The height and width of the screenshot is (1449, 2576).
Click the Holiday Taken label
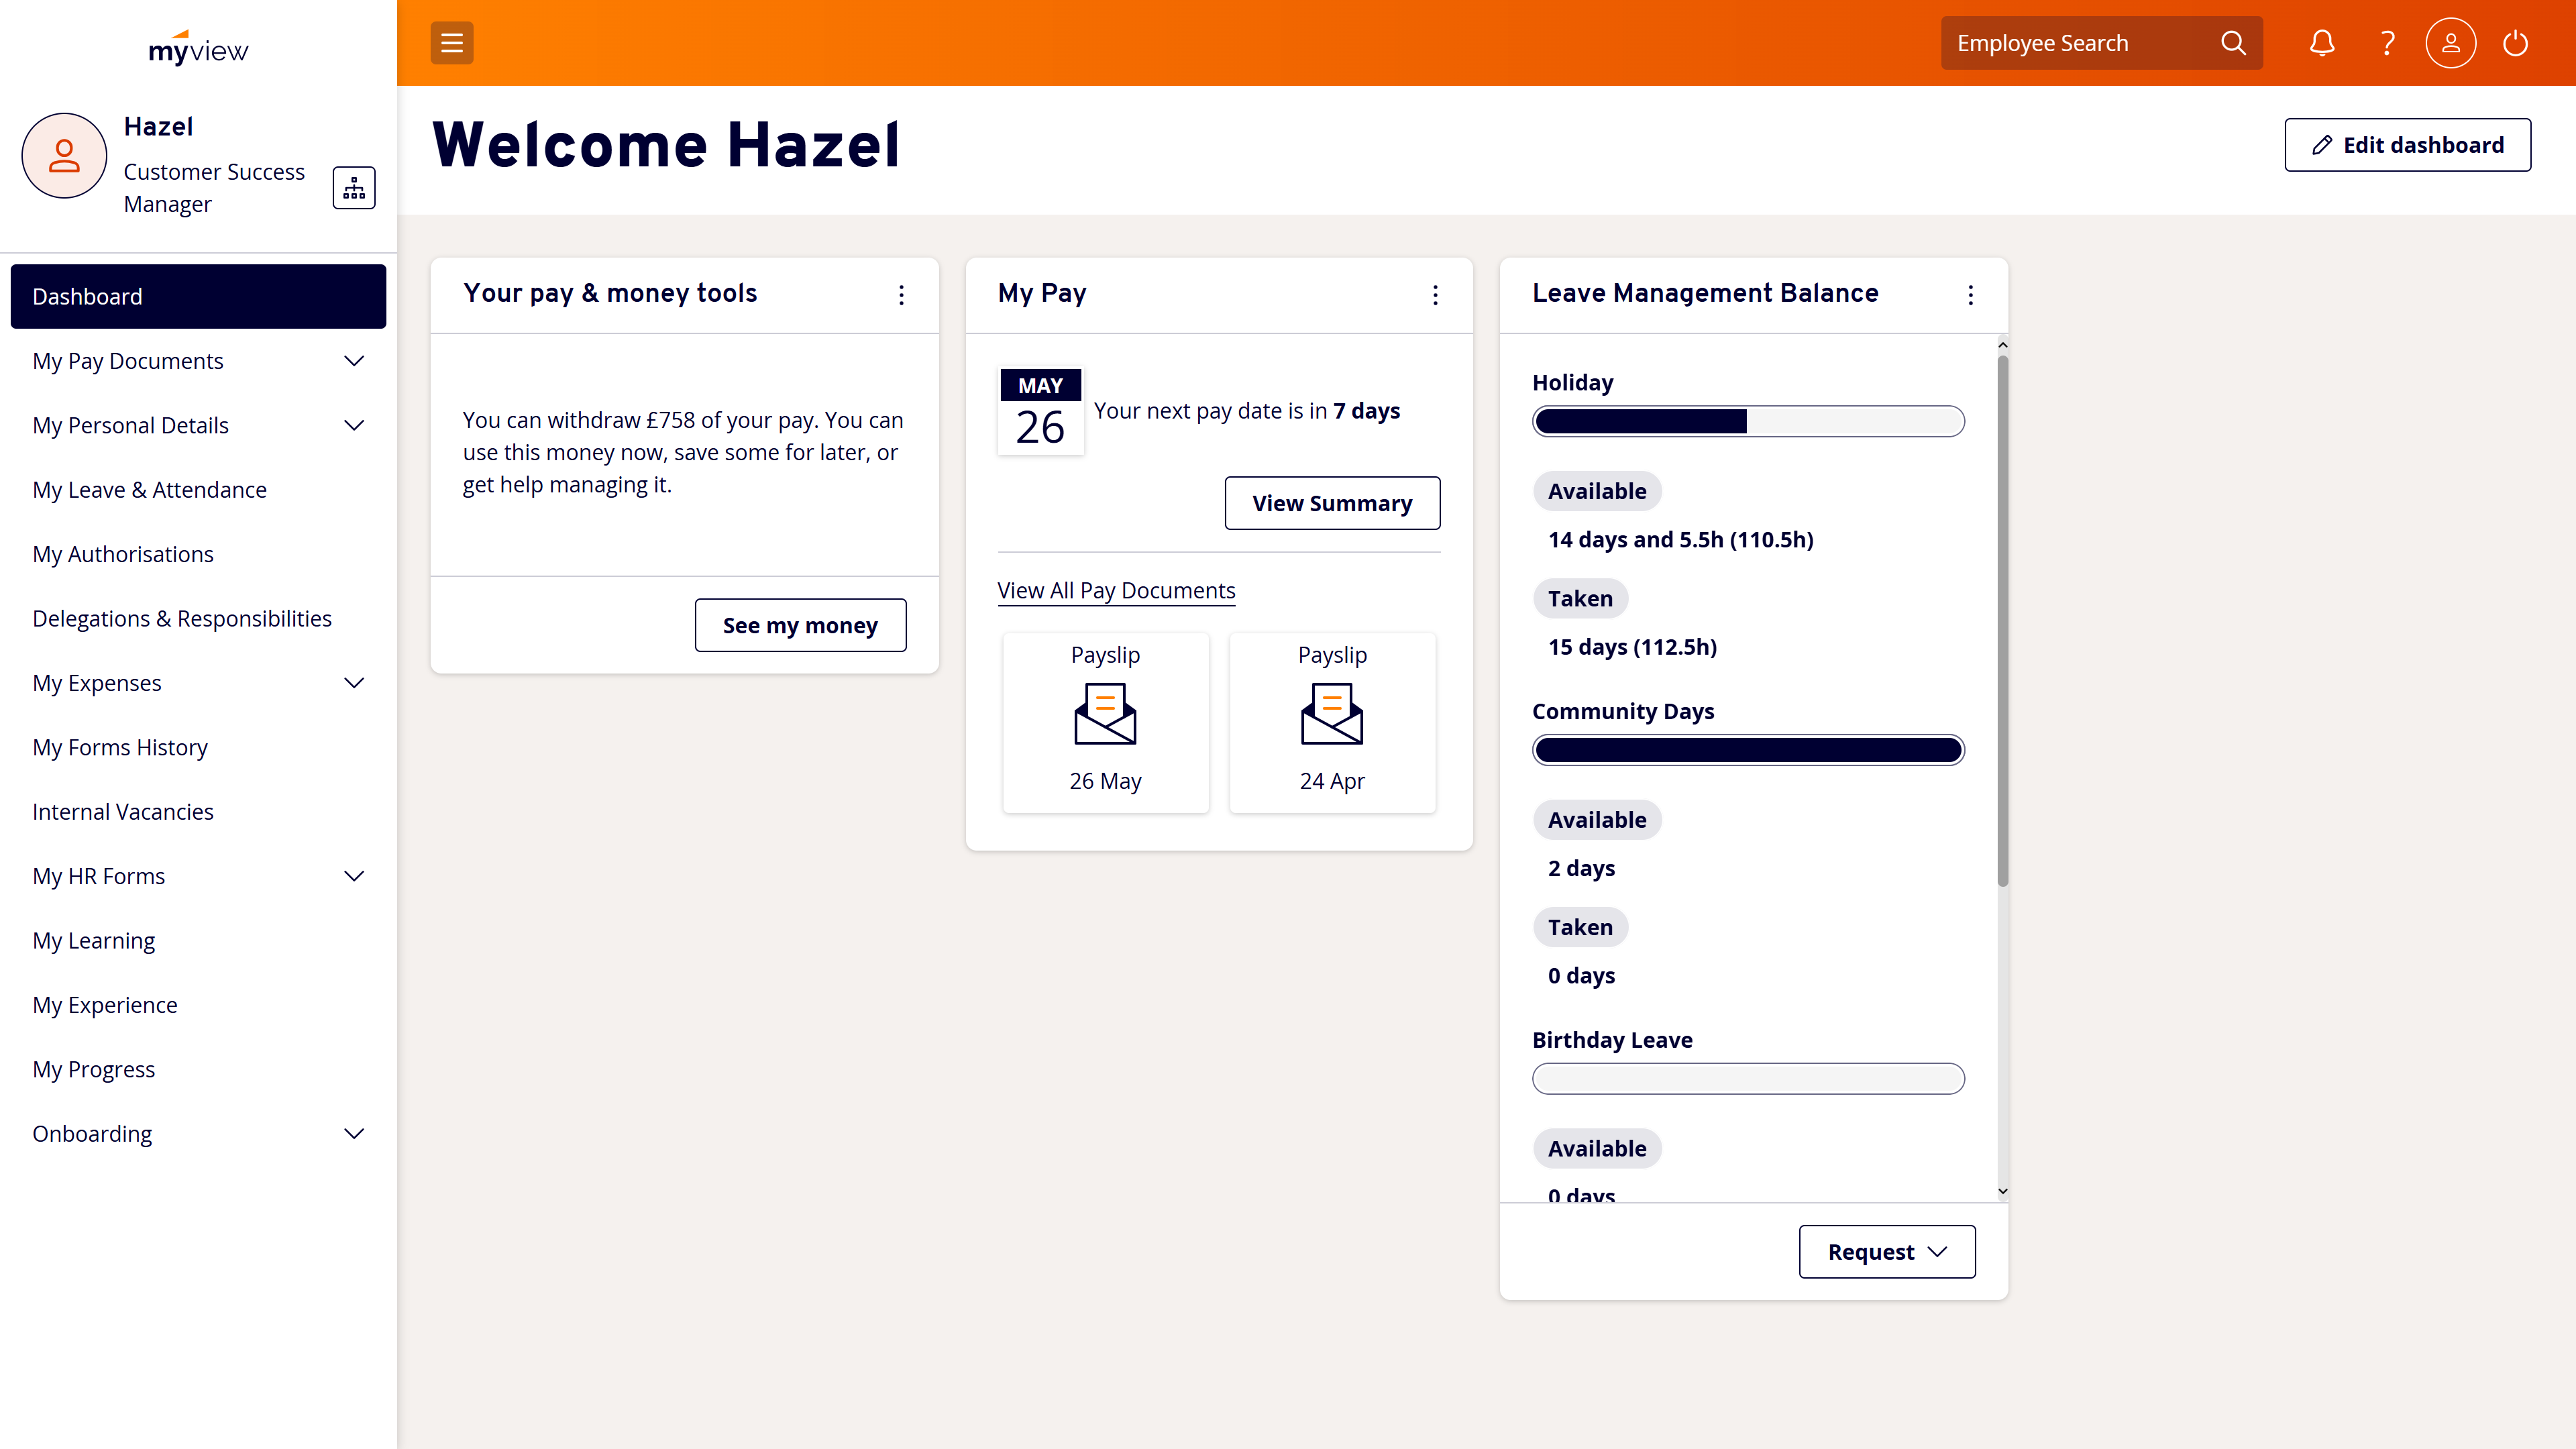[1580, 598]
